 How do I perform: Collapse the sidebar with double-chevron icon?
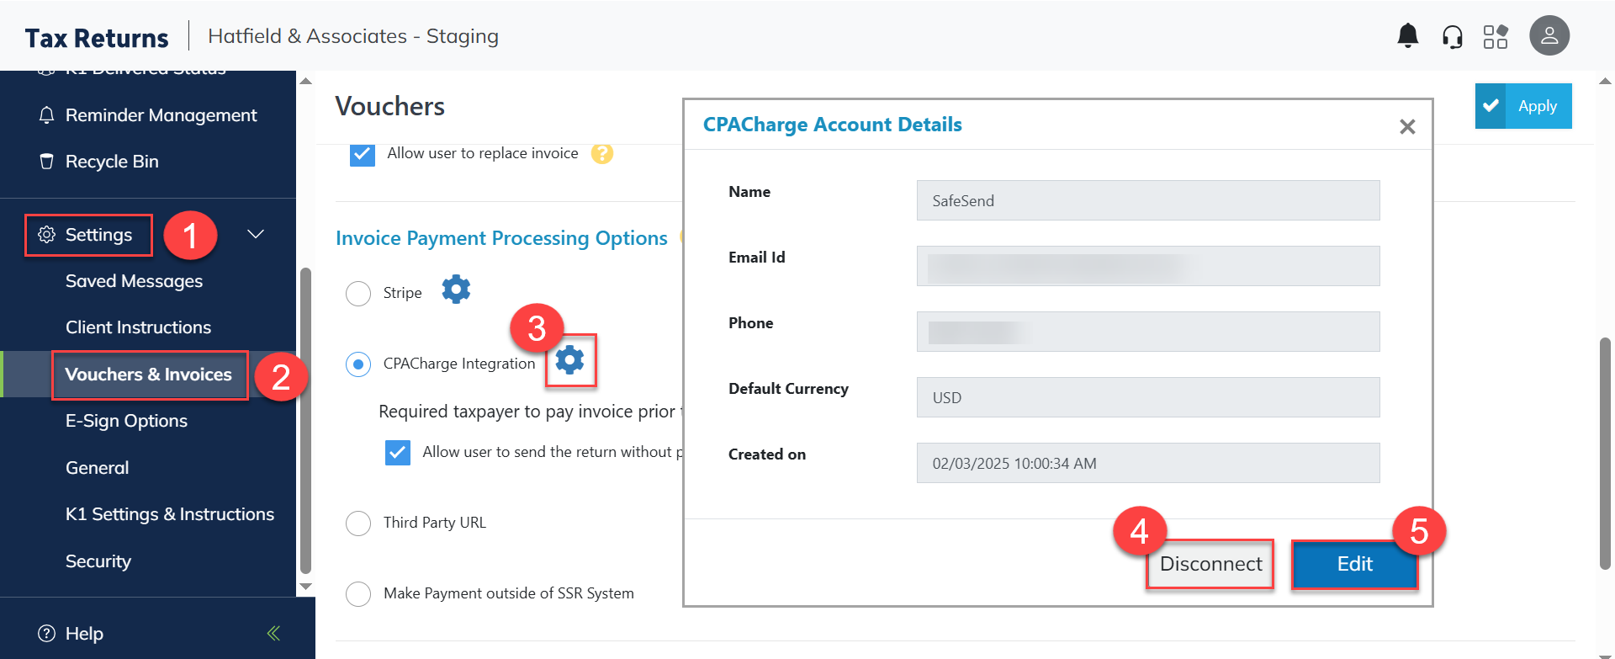point(273,633)
